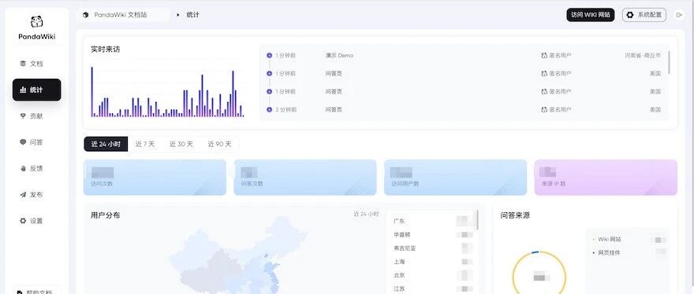Click the 实时来访 heading
The height and width of the screenshot is (294, 694).
click(106, 50)
